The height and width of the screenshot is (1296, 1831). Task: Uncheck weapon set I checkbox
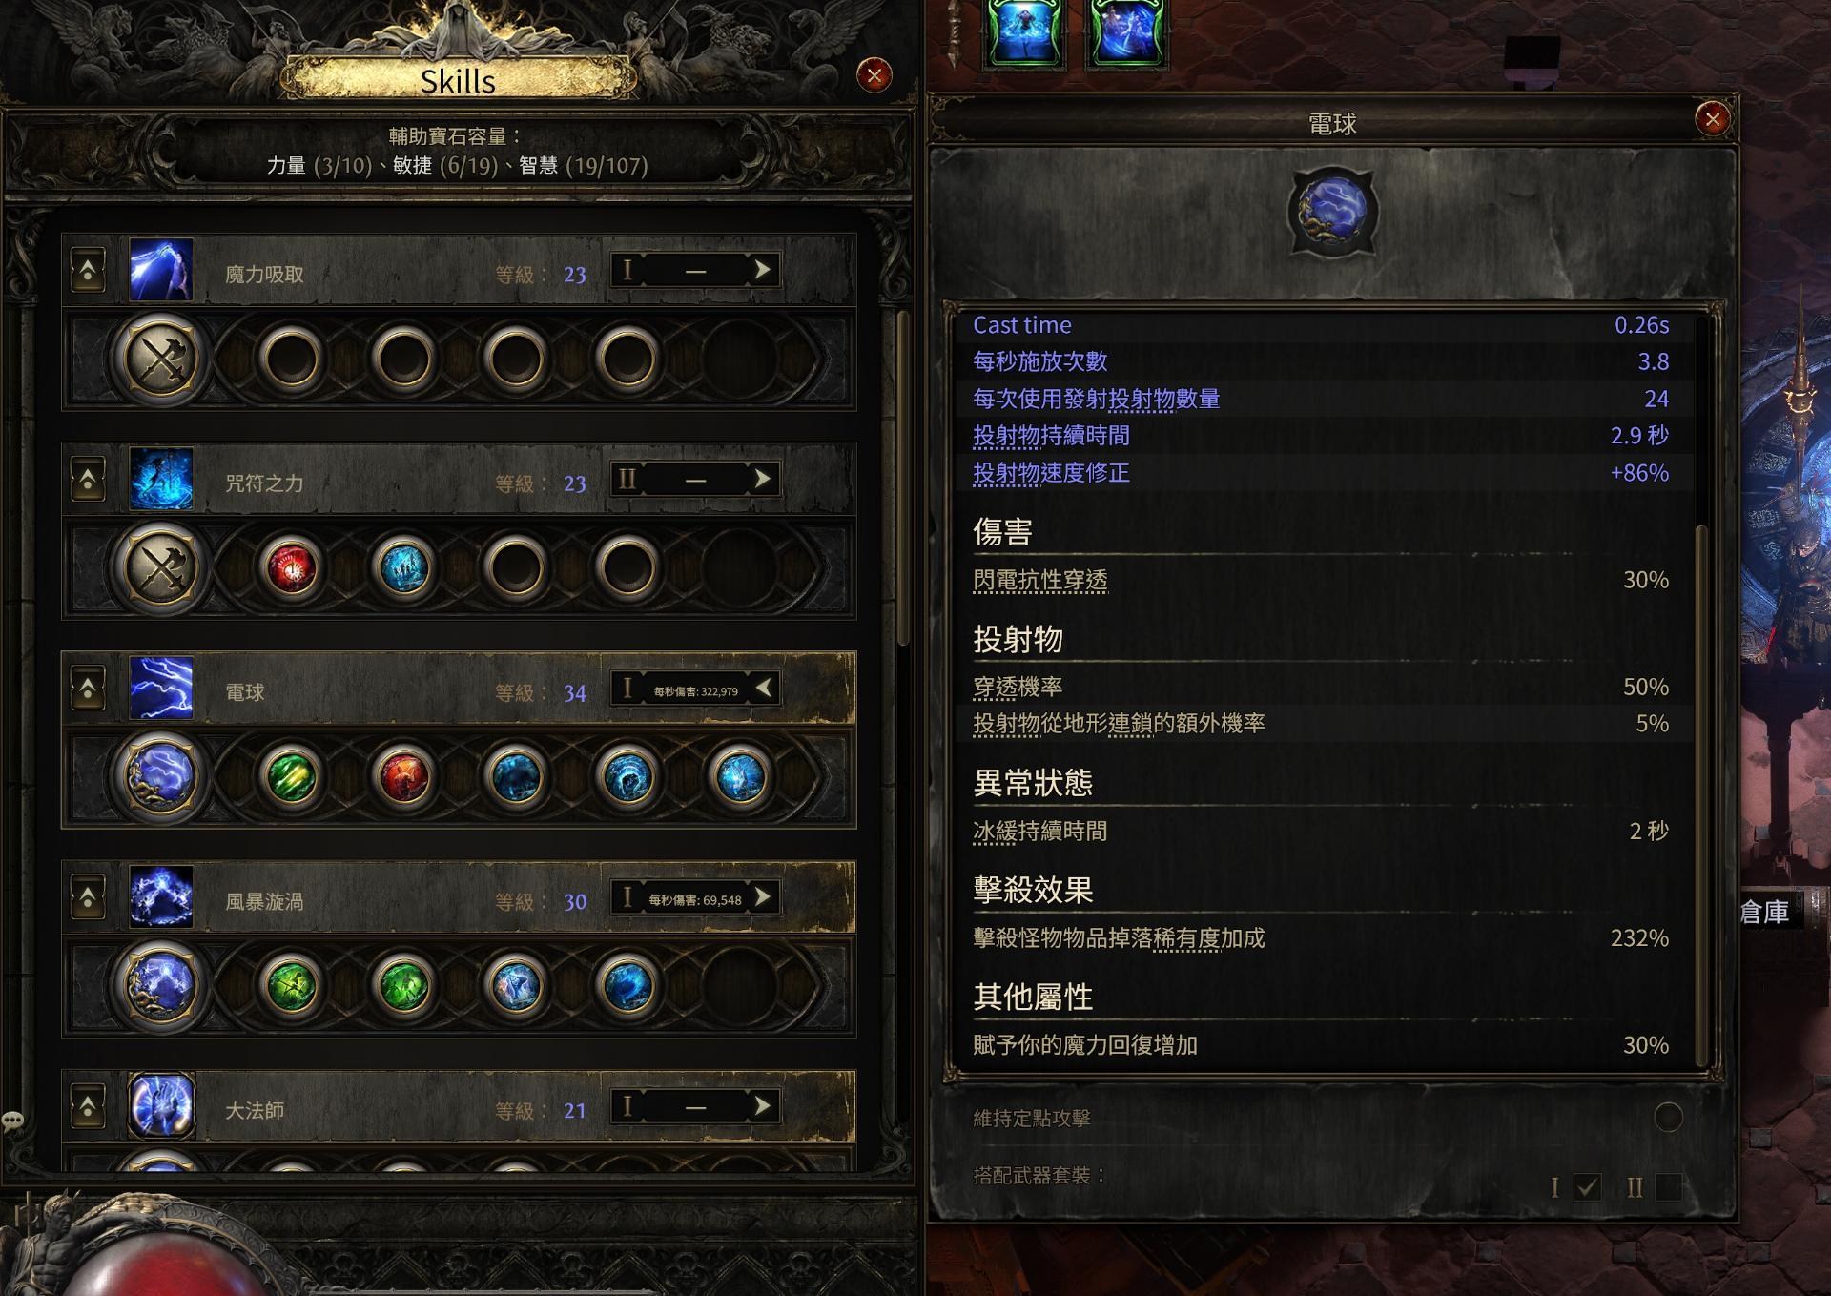point(1588,1187)
